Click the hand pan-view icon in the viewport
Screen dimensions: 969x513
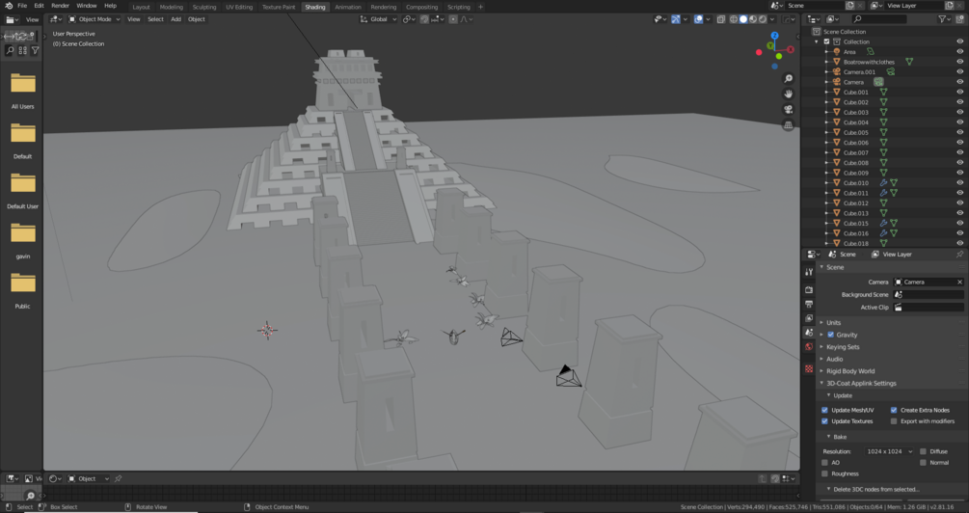pos(788,94)
